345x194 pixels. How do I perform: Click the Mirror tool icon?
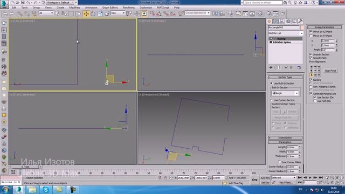pos(215,13)
